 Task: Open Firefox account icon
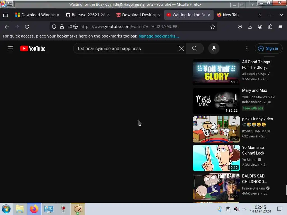[260, 27]
